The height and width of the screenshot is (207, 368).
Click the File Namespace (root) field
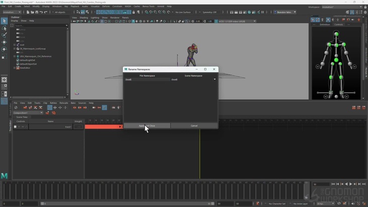(147, 79)
